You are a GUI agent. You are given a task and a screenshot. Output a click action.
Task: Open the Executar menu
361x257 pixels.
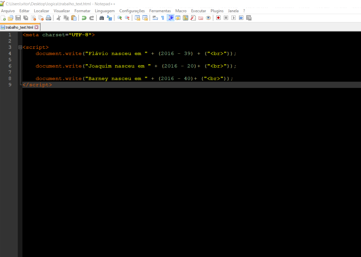pyautogui.click(x=199, y=11)
